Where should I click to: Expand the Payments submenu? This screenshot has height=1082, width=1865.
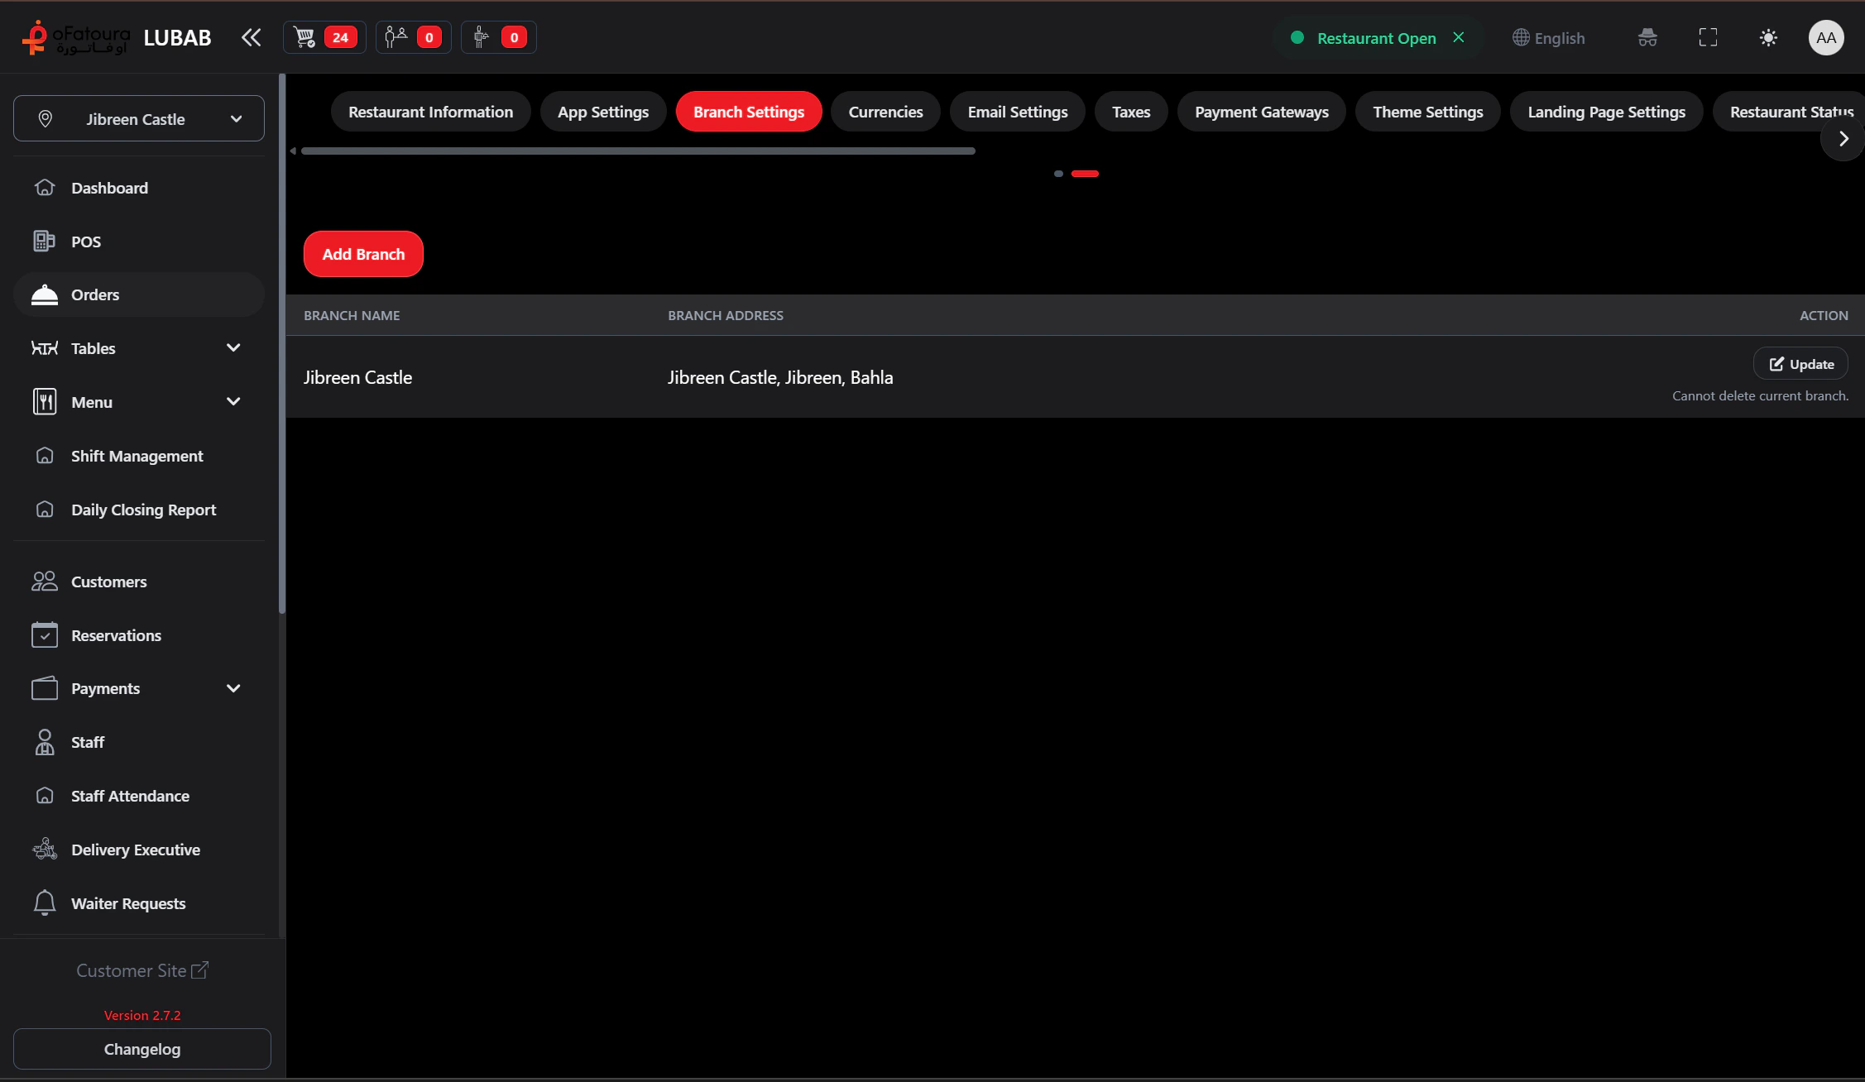click(x=233, y=688)
